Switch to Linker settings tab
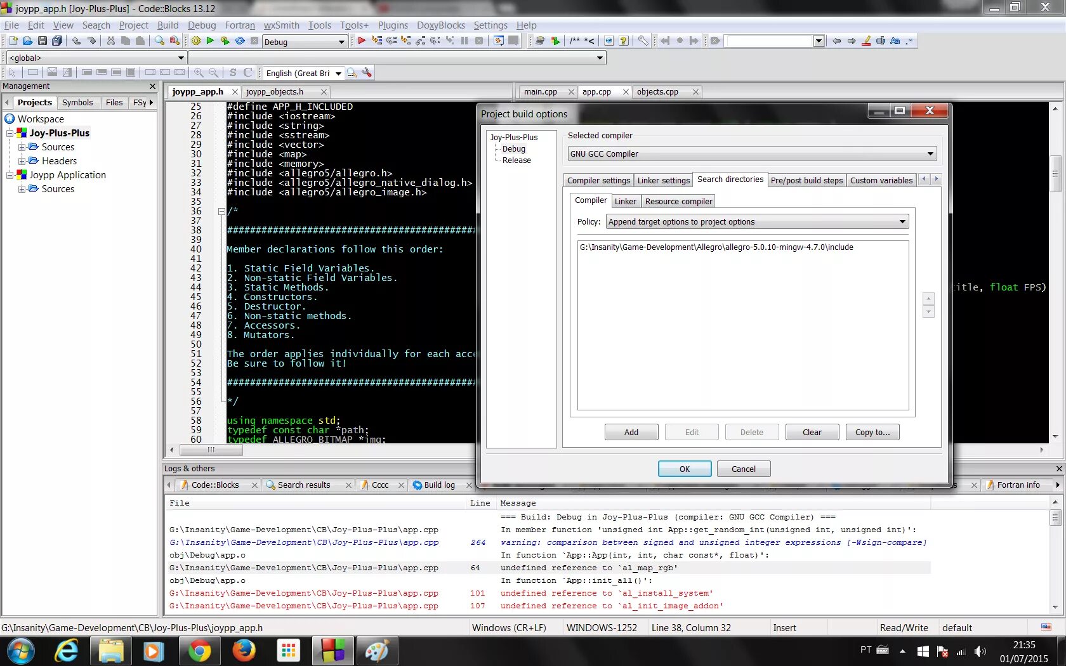This screenshot has height=666, width=1066. 663,181
